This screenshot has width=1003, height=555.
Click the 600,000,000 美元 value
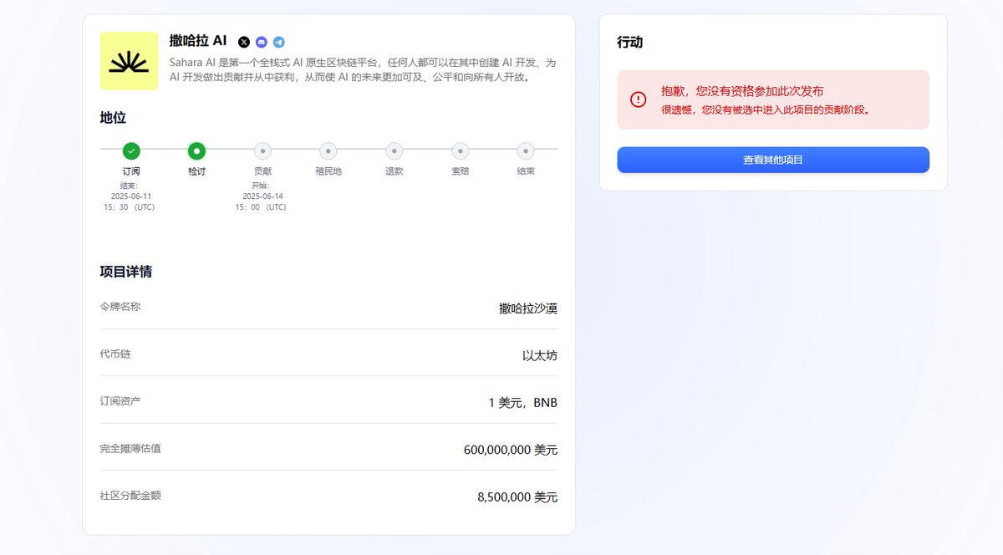click(511, 450)
